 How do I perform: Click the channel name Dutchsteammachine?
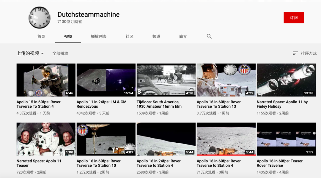[x=89, y=15]
